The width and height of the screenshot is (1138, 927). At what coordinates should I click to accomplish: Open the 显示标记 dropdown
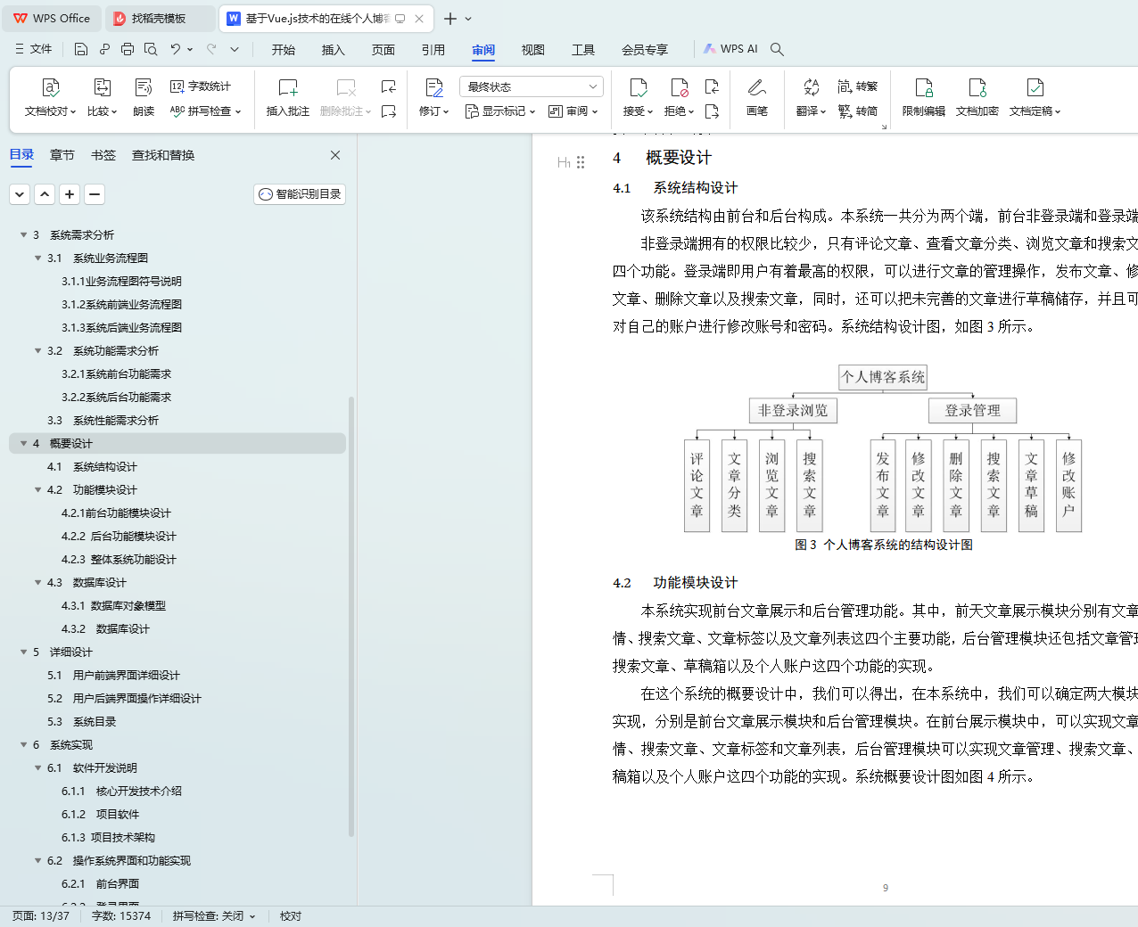tap(499, 111)
